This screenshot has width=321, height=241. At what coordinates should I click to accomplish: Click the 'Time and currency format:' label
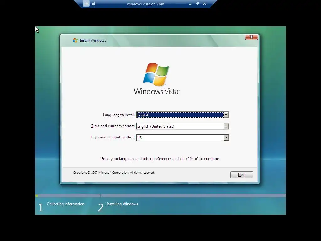113,126
